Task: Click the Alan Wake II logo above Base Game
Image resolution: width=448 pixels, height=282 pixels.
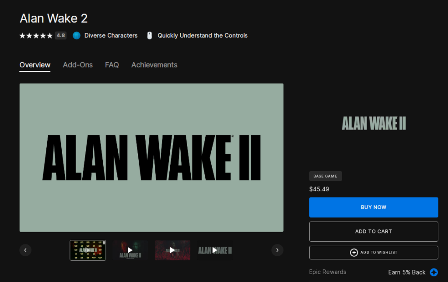Action: tap(374, 123)
